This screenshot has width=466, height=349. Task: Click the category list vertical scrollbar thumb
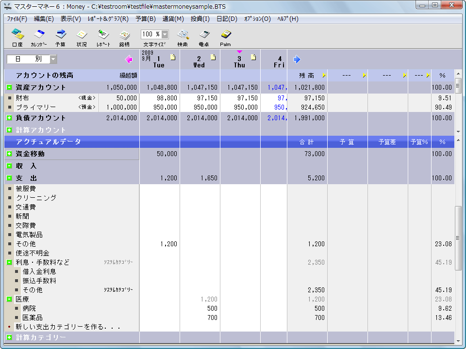point(458,238)
